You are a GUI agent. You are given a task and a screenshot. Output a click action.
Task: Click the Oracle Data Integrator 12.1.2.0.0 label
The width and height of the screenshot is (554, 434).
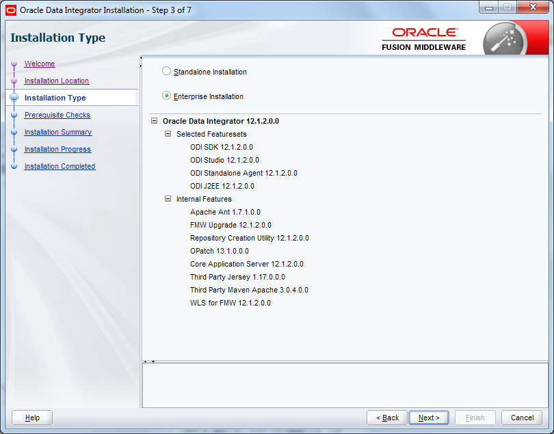click(221, 121)
